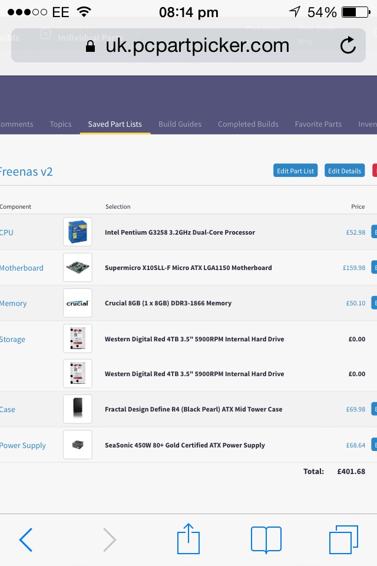Open the Favorite Parts tab
This screenshot has width=377, height=566.
point(318,124)
